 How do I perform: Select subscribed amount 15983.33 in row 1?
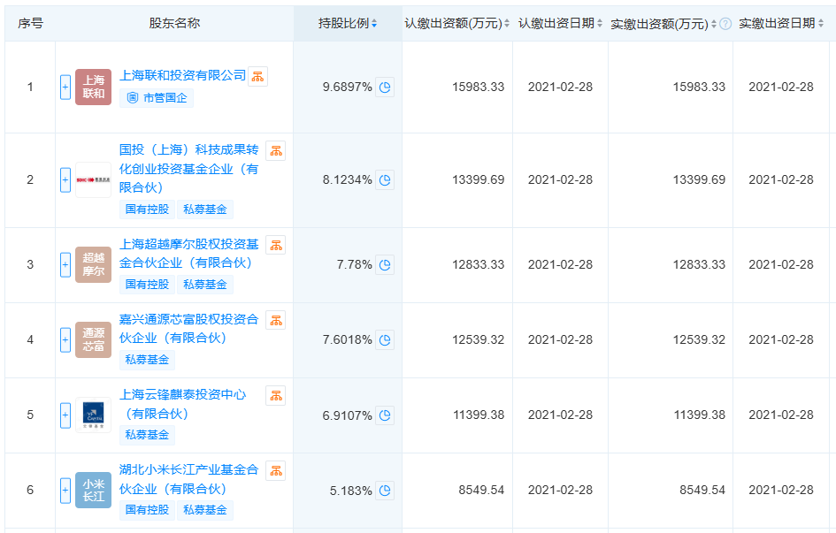479,87
